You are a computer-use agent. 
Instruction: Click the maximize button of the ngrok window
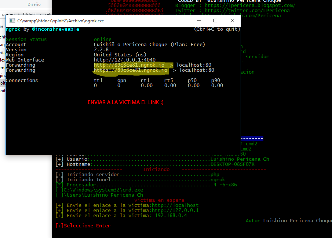(215, 21)
